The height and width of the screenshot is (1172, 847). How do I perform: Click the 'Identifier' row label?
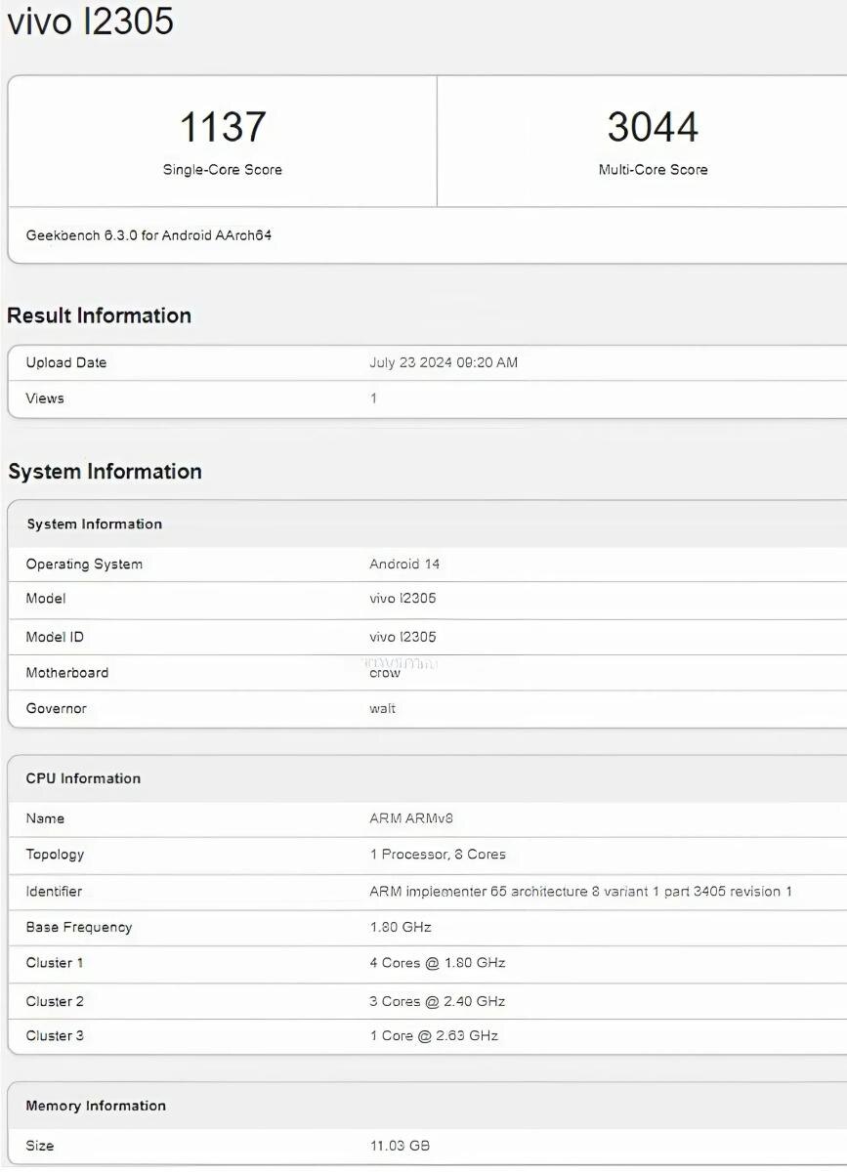(54, 892)
